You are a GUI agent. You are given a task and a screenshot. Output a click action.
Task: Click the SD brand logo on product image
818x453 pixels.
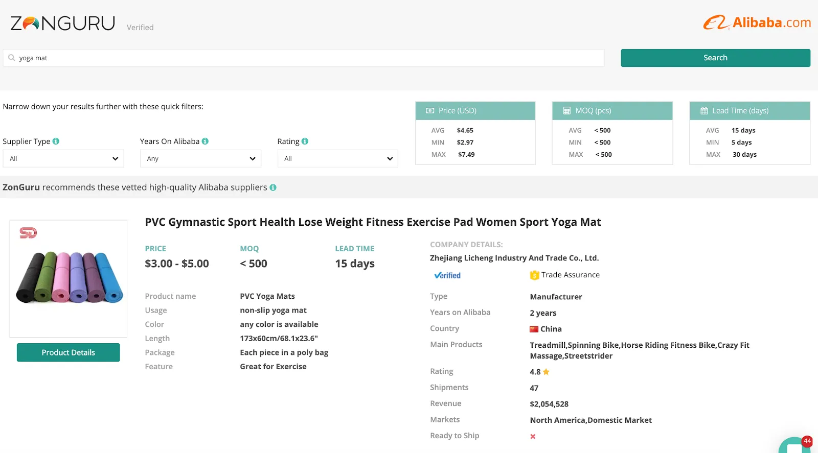pyautogui.click(x=28, y=233)
